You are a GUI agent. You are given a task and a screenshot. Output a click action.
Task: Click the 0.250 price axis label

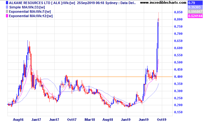pyautogui.click(x=178, y=98)
